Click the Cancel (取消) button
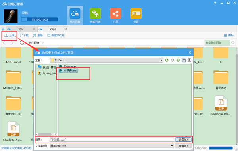Screen dimensions: 238x151 coord(183,146)
